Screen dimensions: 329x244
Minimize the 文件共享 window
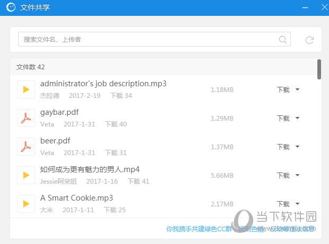pyautogui.click(x=305, y=7)
